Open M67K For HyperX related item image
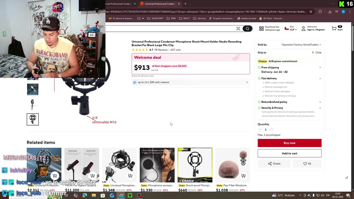354x199 pixels. pos(82,165)
